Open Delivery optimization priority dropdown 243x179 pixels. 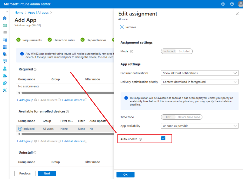200,82
